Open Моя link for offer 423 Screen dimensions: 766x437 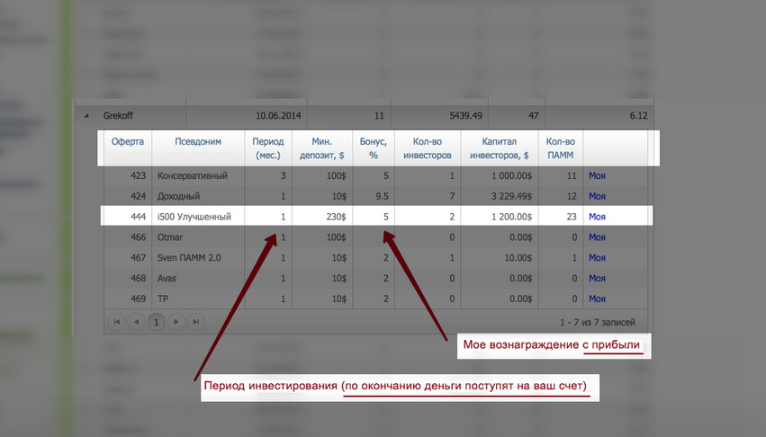(597, 176)
